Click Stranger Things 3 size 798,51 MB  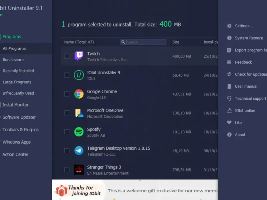pyautogui.click(x=182, y=170)
